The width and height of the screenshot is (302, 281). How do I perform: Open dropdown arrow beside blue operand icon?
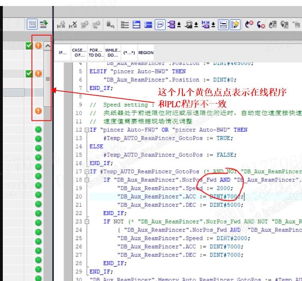tap(213, 24)
